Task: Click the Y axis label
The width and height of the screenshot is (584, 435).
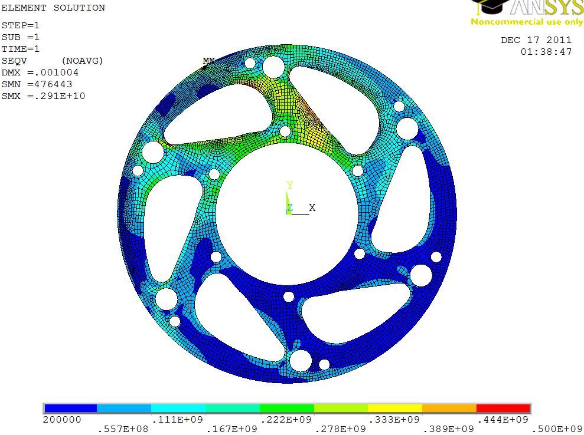Action: tap(290, 185)
